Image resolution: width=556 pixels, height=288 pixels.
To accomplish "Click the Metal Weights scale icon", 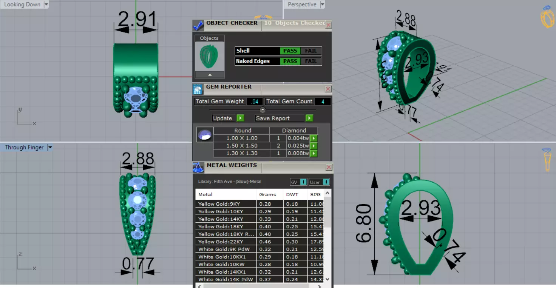I will pos(198,168).
